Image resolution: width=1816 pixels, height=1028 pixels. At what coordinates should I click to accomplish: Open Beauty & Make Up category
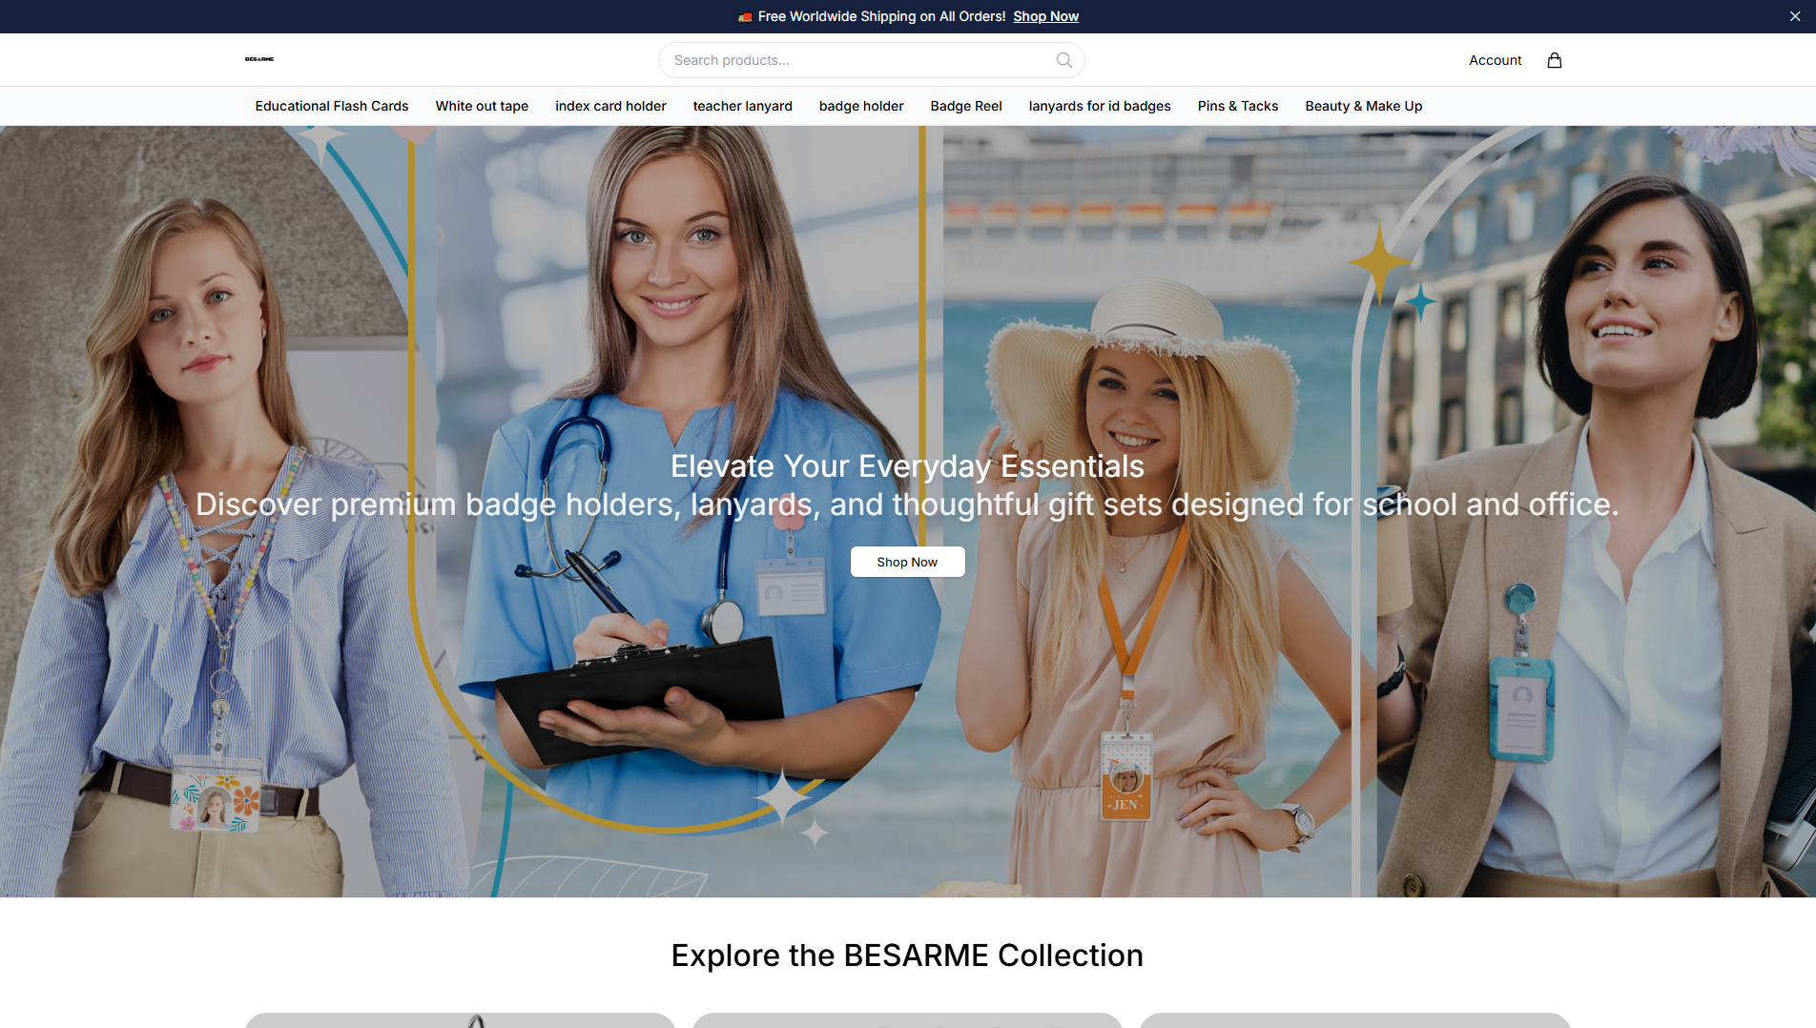[x=1364, y=106]
